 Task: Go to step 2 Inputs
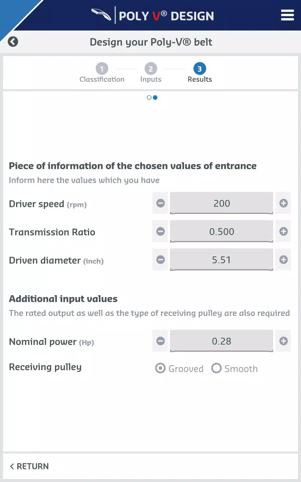coord(150,73)
